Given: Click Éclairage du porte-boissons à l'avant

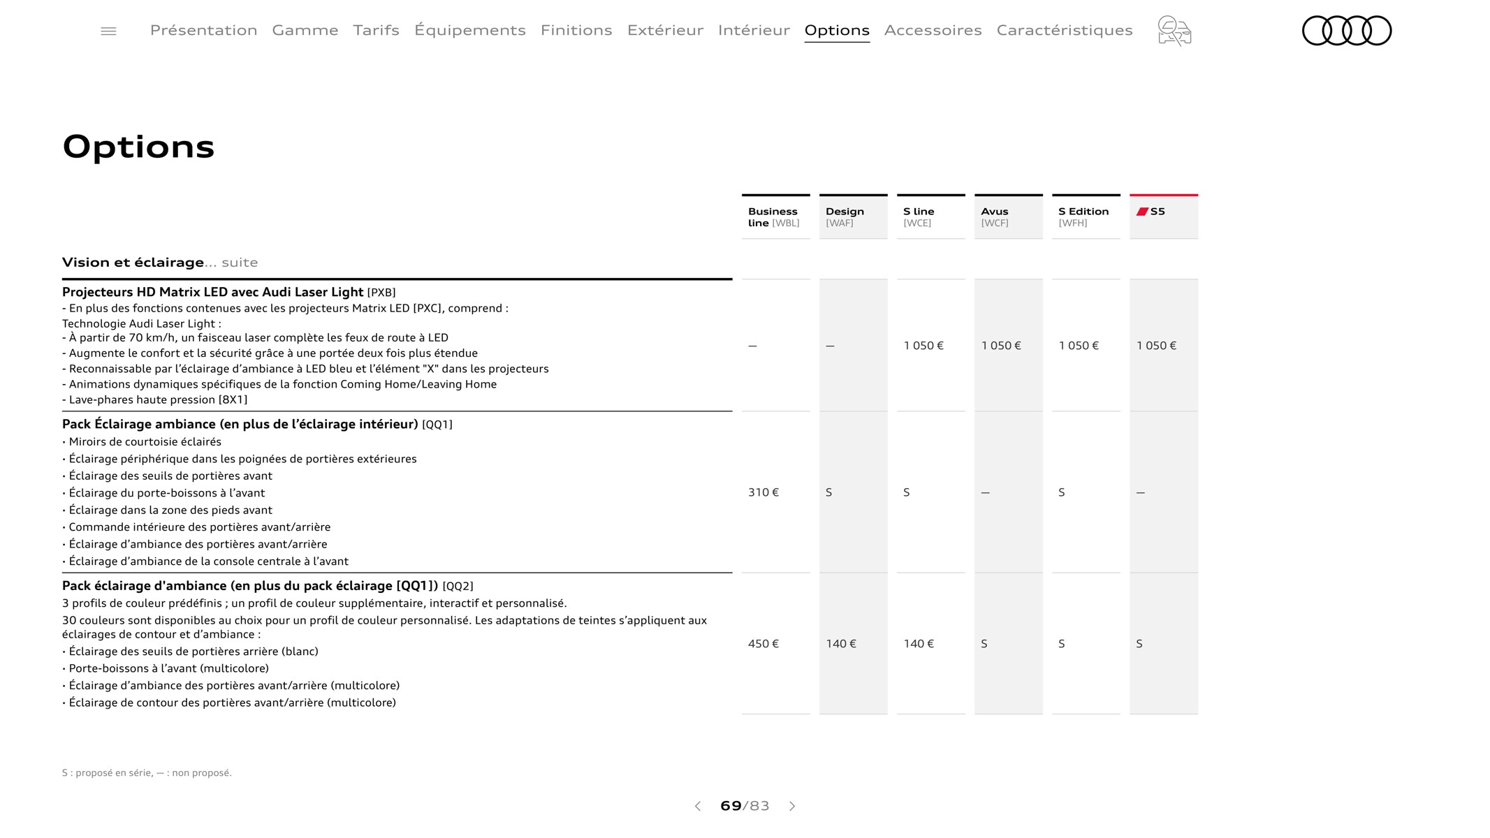Looking at the screenshot, I should click(163, 493).
